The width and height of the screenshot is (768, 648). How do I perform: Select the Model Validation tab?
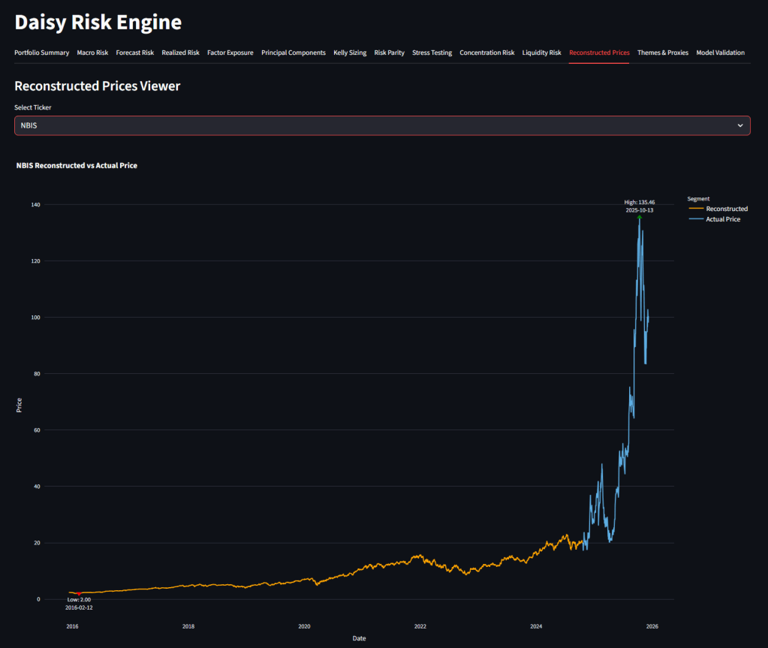point(720,53)
